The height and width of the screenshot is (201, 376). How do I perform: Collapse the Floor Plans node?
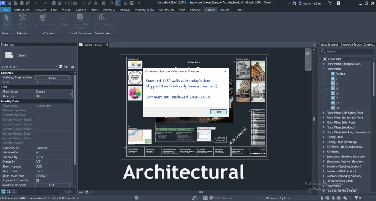(x=323, y=69)
